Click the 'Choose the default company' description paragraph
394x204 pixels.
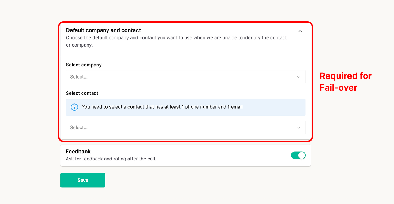176,41
